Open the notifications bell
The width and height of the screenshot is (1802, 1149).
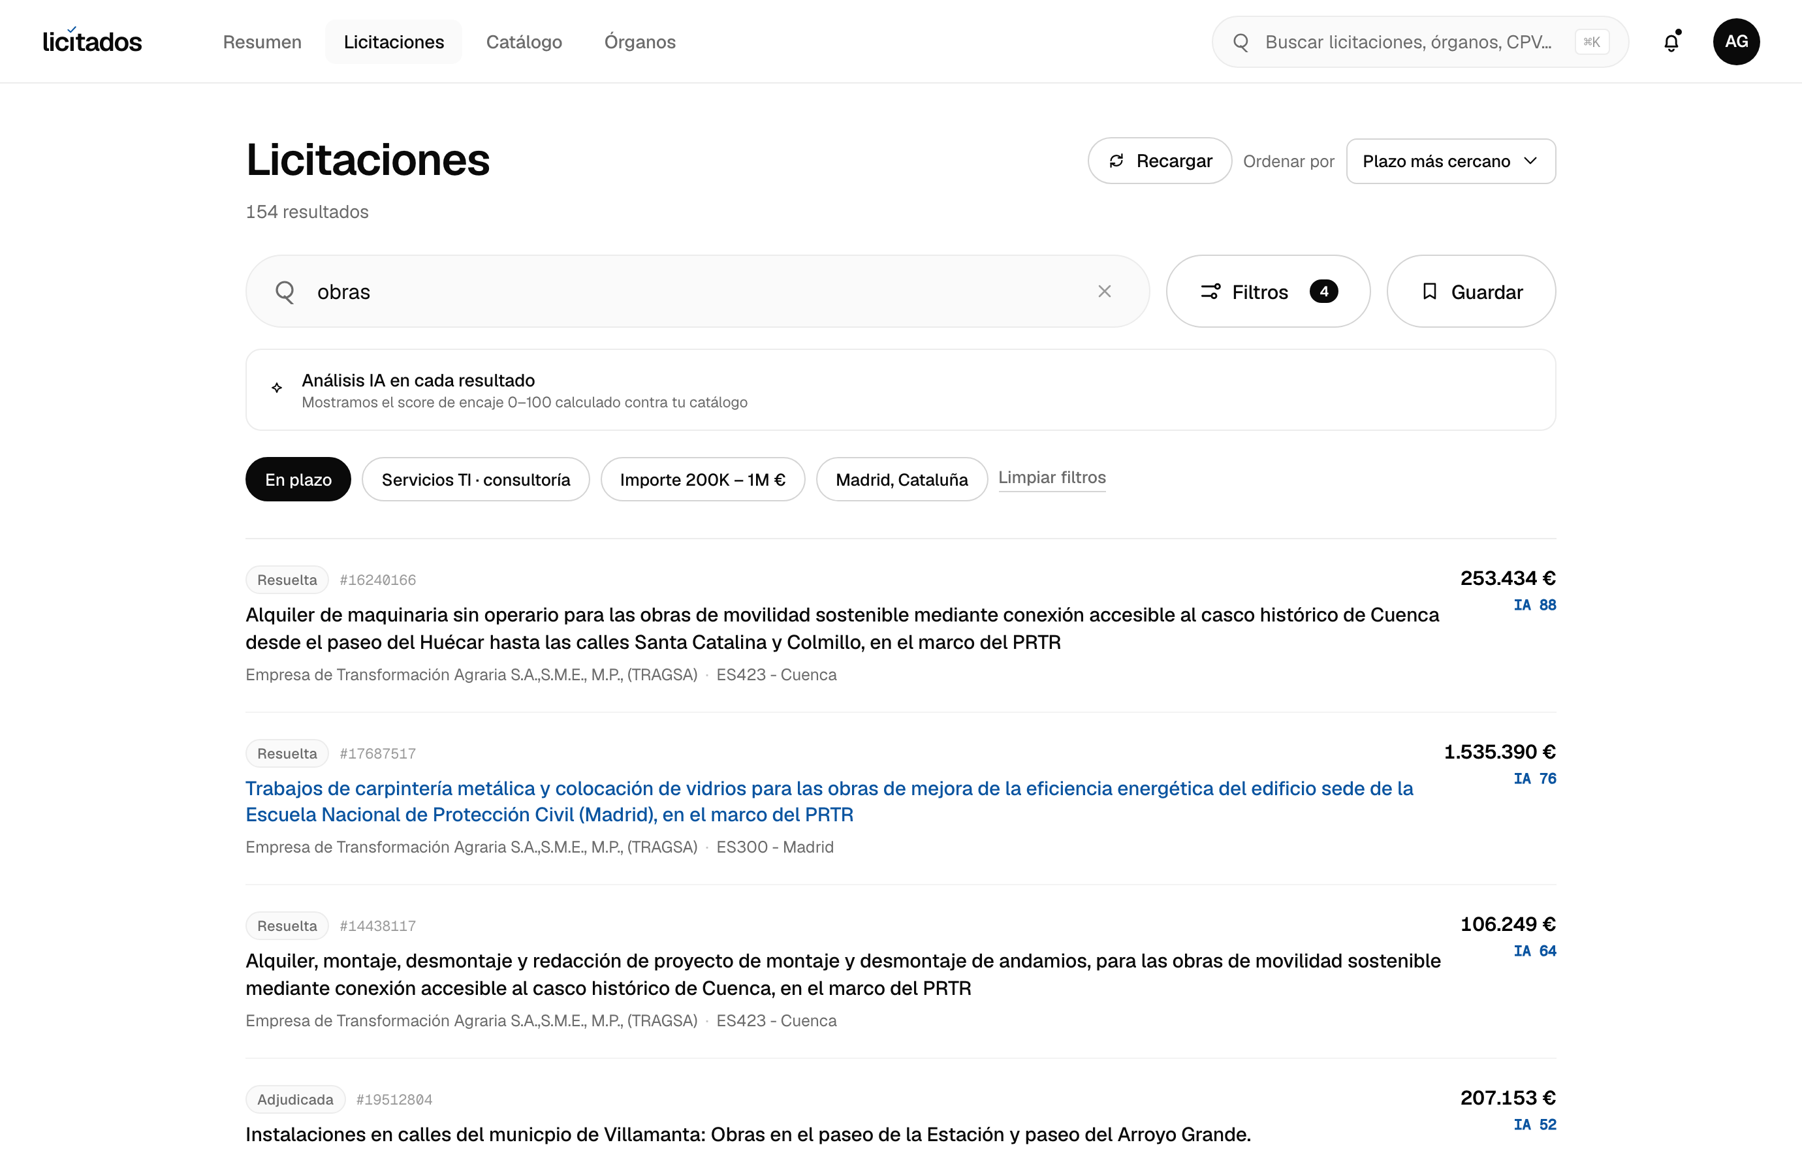(1671, 42)
